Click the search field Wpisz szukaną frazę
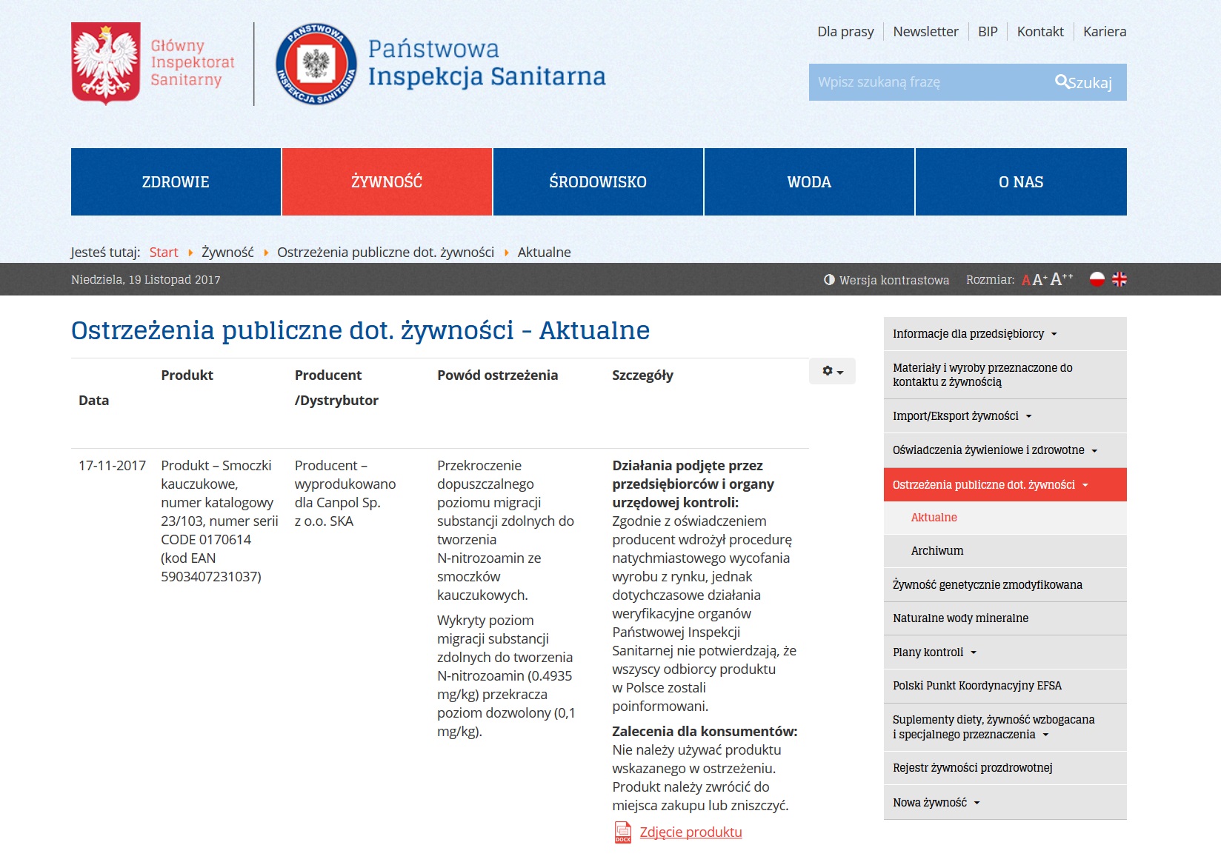 pos(926,82)
